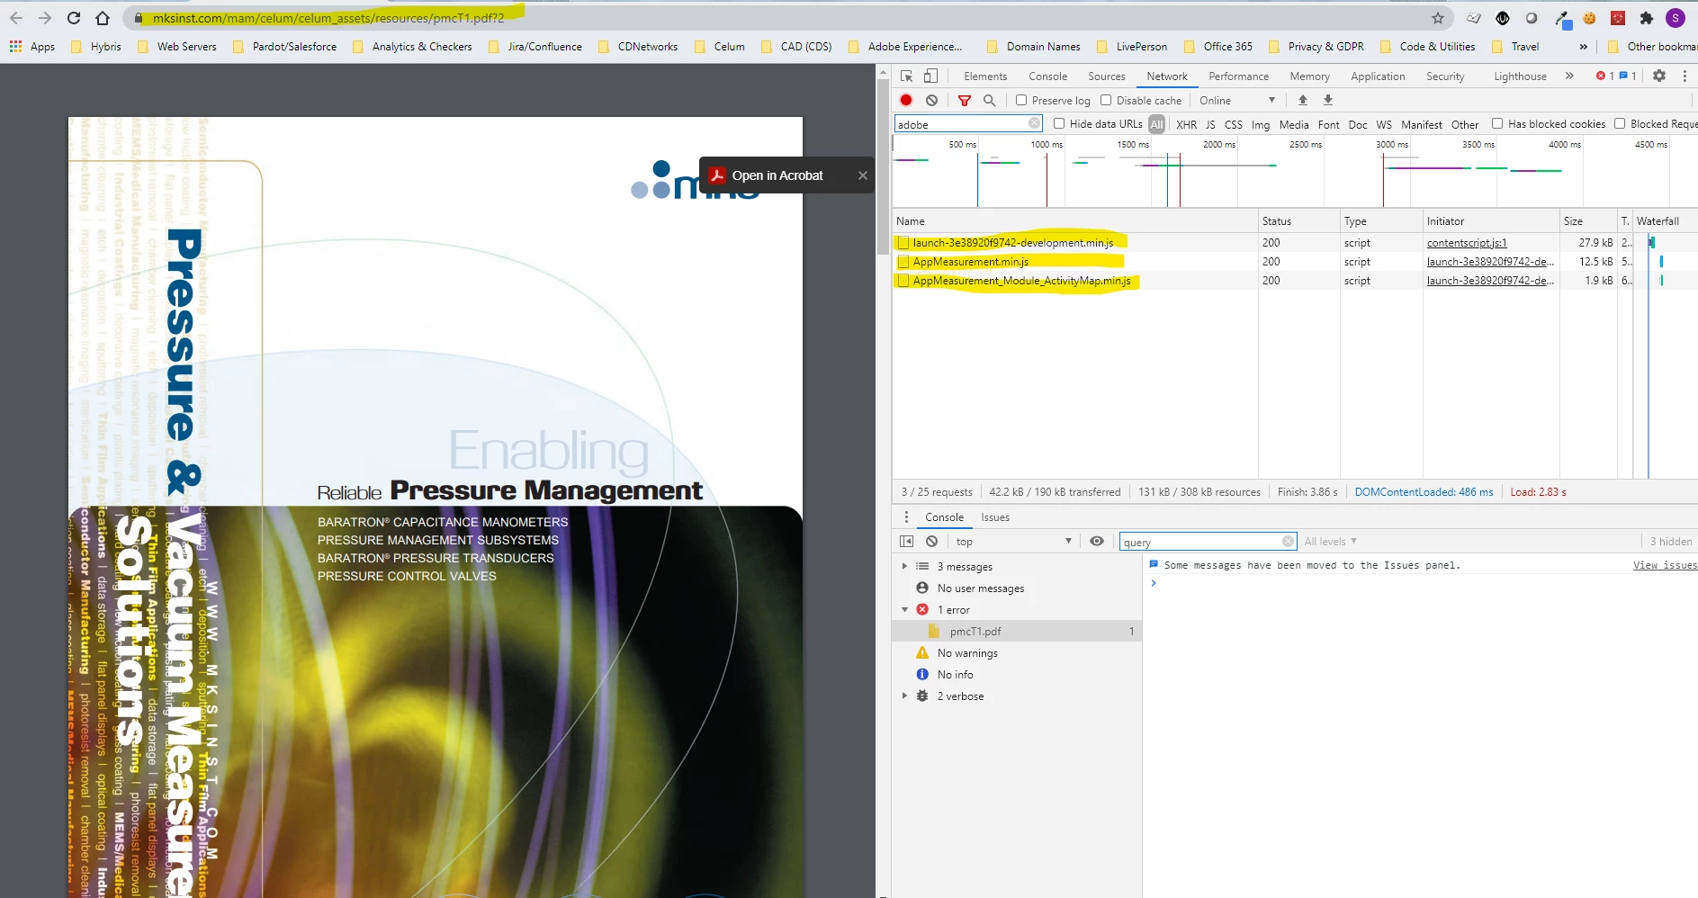This screenshot has width=1698, height=898.
Task: Open the purple profile avatar
Action: coord(1676,18)
